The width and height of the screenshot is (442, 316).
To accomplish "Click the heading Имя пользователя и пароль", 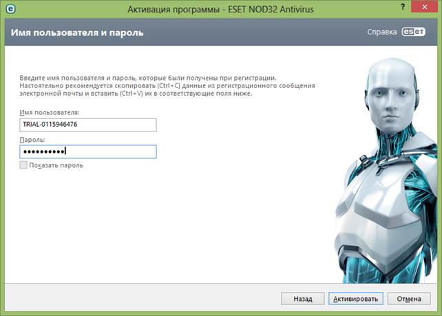I will click(x=77, y=32).
